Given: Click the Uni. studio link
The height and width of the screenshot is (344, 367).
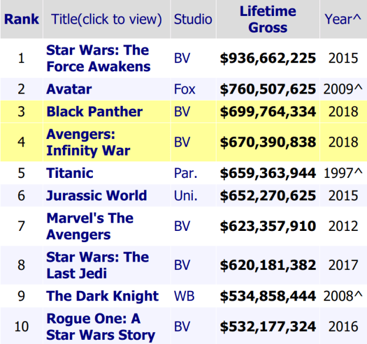Looking at the screenshot, I should tap(186, 196).
